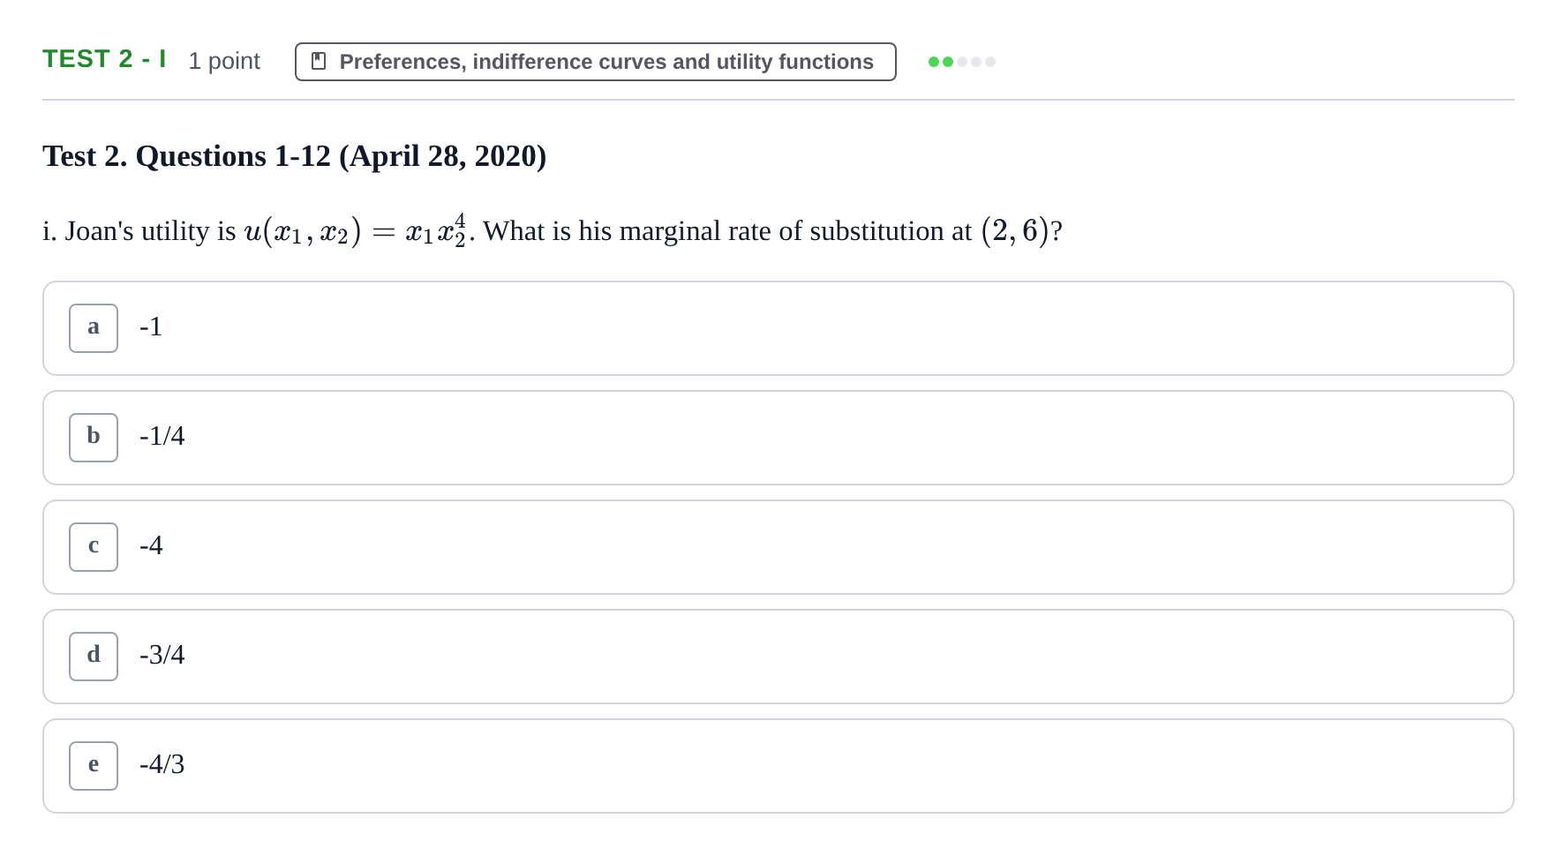Image resolution: width=1557 pixels, height=856 pixels.
Task: Open the Preferences, indifference curves topic tag
Action: pos(596,62)
